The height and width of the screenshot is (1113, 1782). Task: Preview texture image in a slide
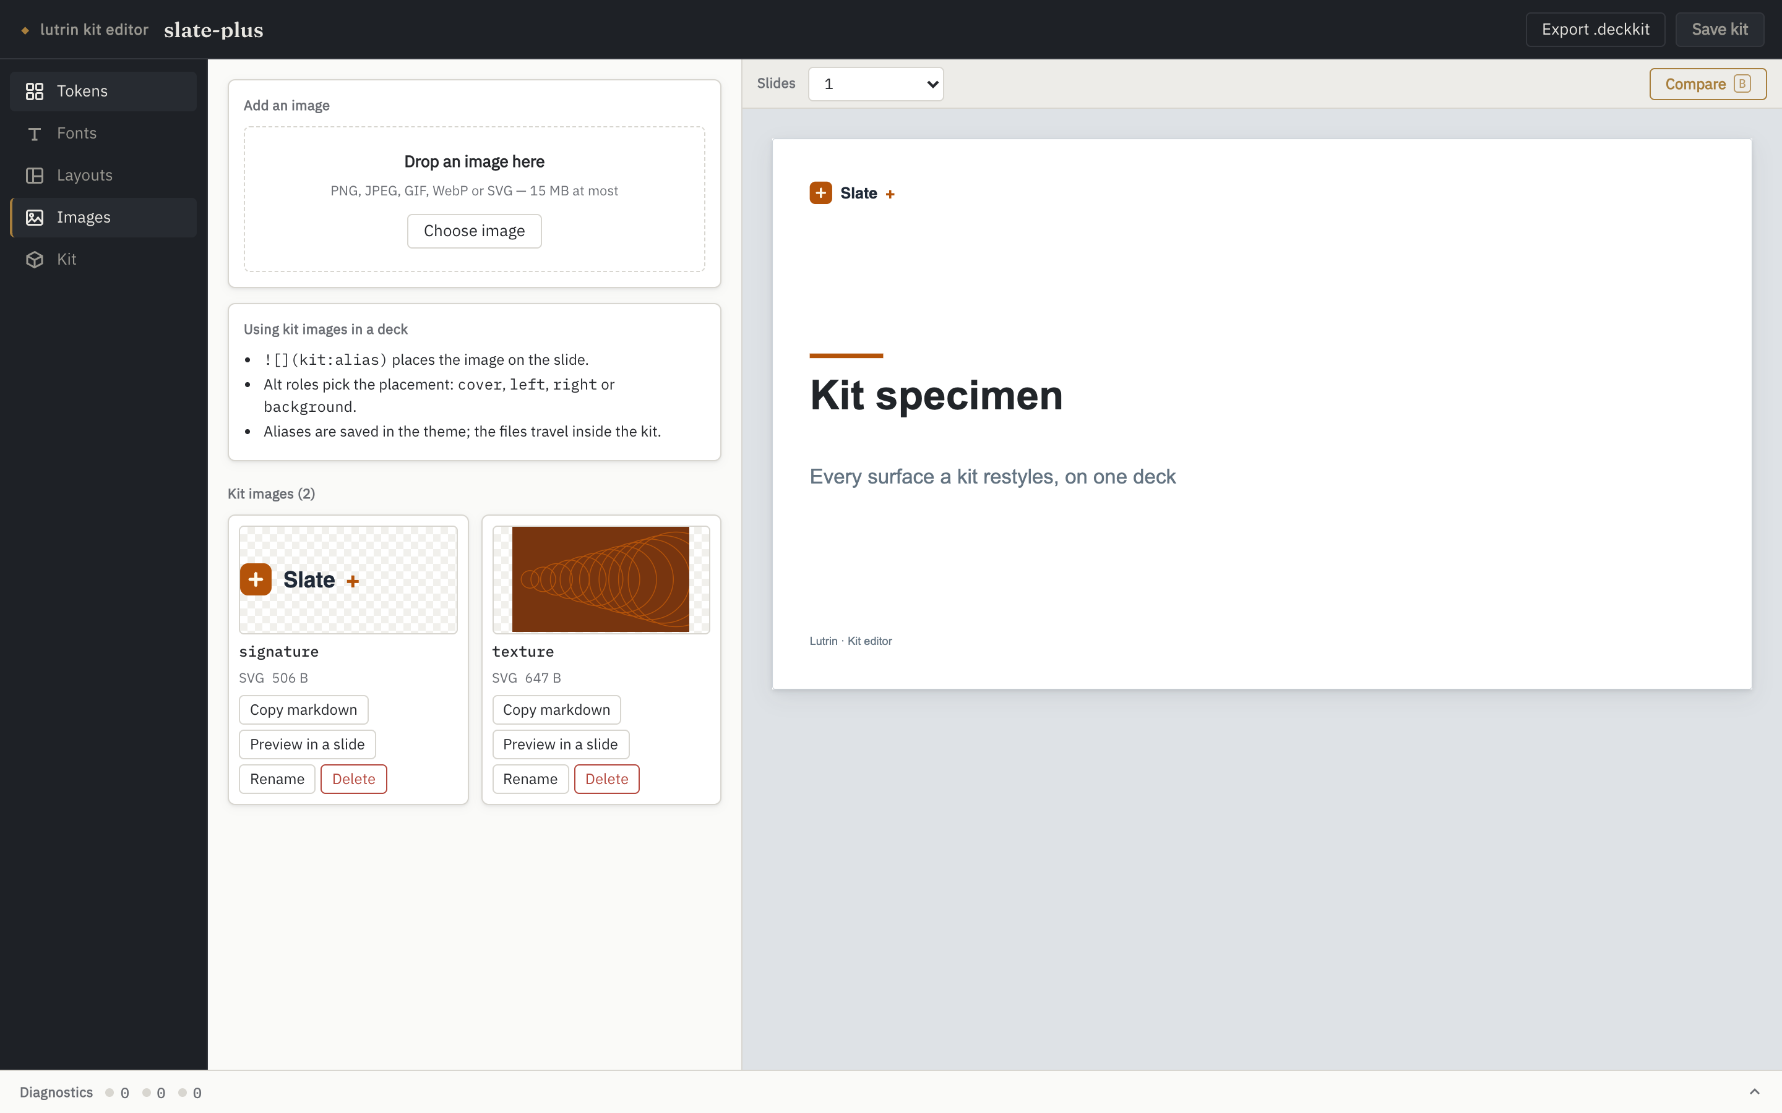(x=561, y=744)
